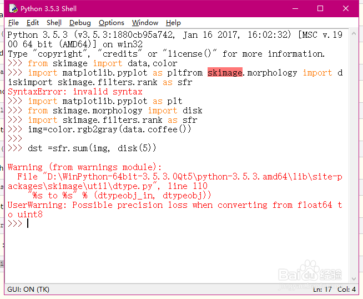Open the Edit menu

click(x=33, y=23)
